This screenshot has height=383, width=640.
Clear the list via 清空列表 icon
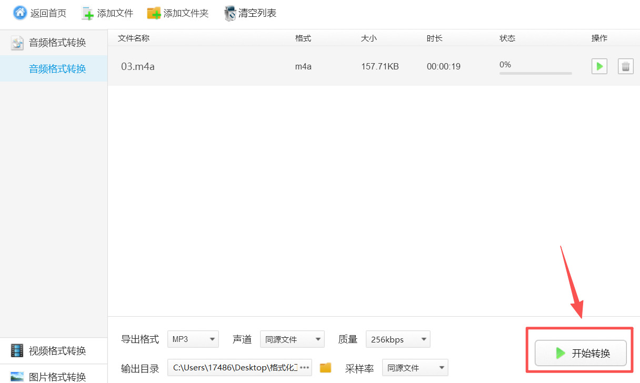click(x=230, y=13)
